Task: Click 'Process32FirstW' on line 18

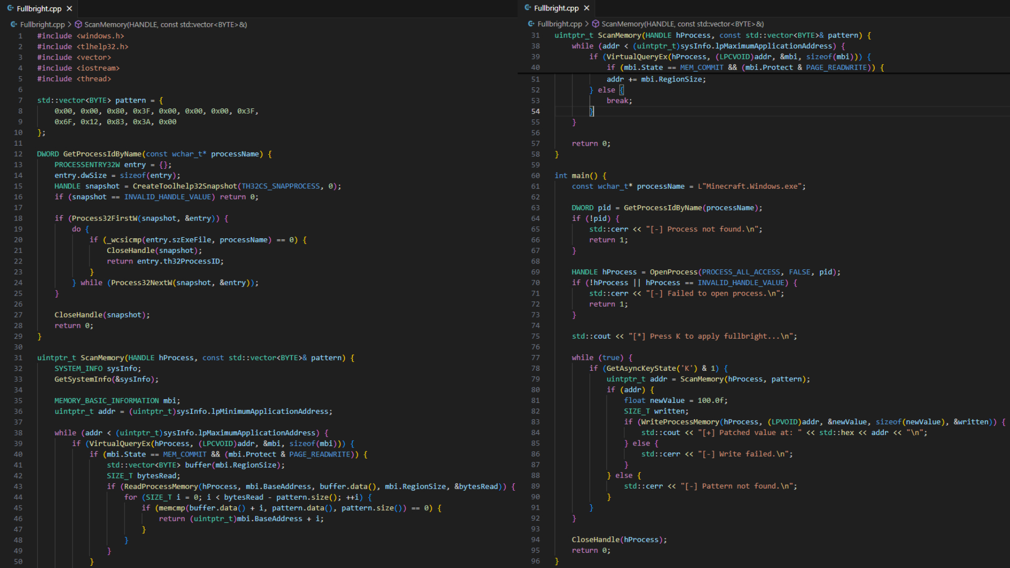Action: click(104, 218)
